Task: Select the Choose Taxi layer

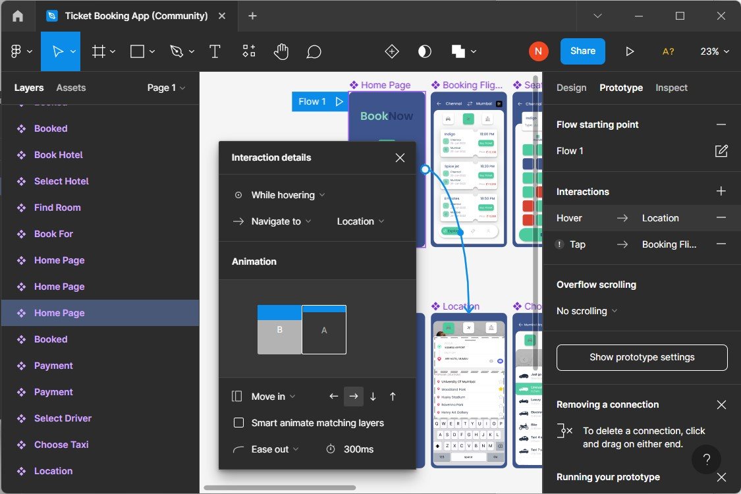Action: click(61, 445)
